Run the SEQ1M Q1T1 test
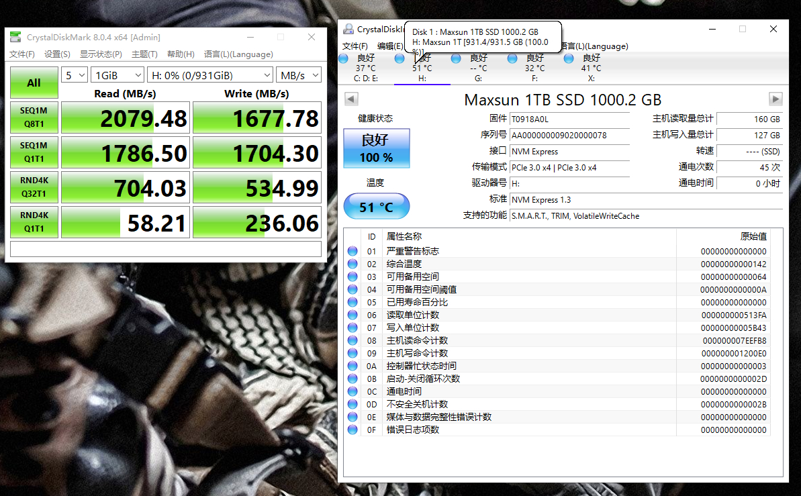 pos(34,152)
